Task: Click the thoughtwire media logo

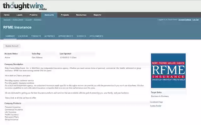Action: 24,6
